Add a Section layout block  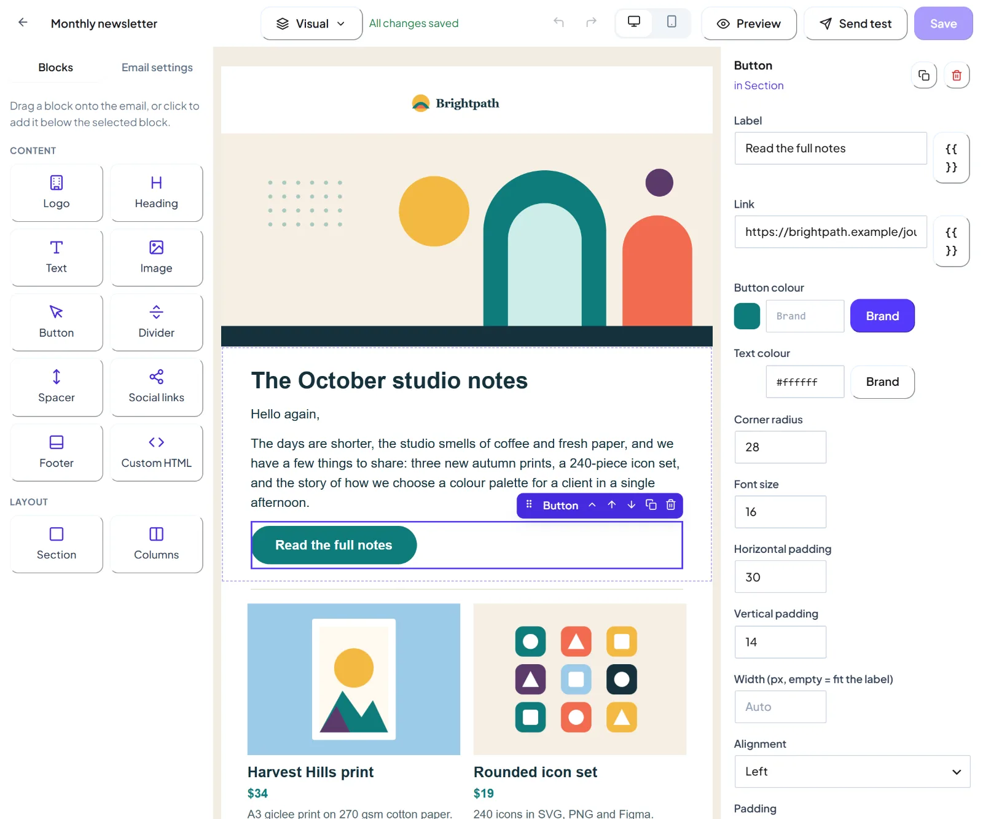[57, 544]
